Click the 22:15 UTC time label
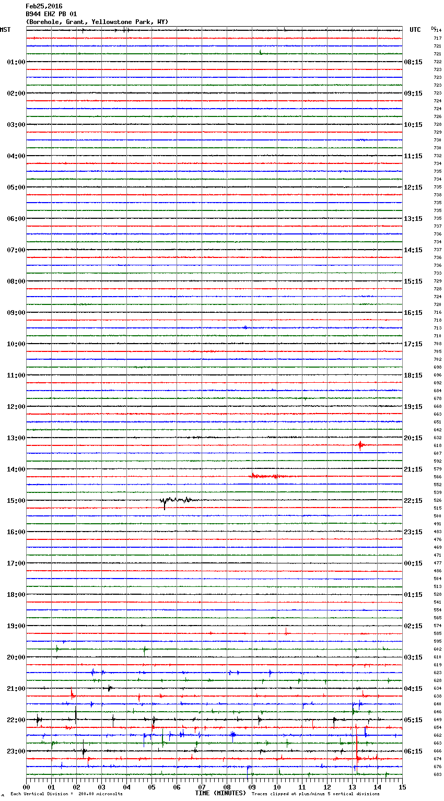 pos(413,501)
